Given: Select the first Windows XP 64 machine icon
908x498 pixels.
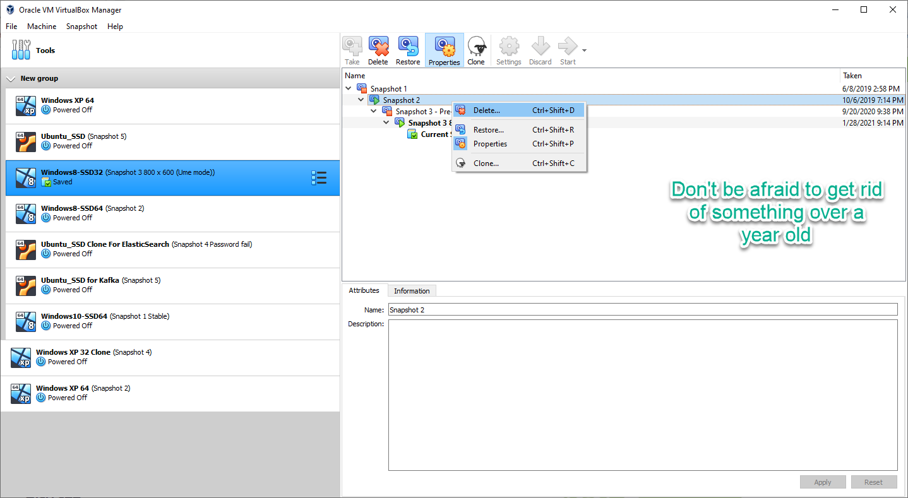Looking at the screenshot, I should (26, 106).
